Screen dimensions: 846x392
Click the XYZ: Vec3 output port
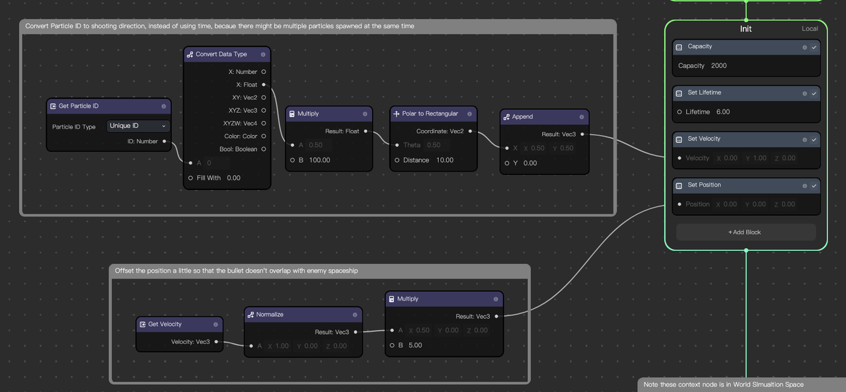264,110
